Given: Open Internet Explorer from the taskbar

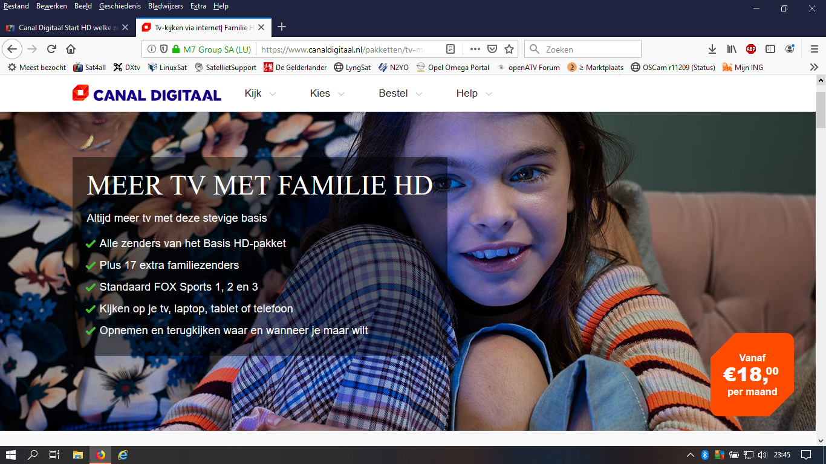Looking at the screenshot, I should [x=123, y=454].
